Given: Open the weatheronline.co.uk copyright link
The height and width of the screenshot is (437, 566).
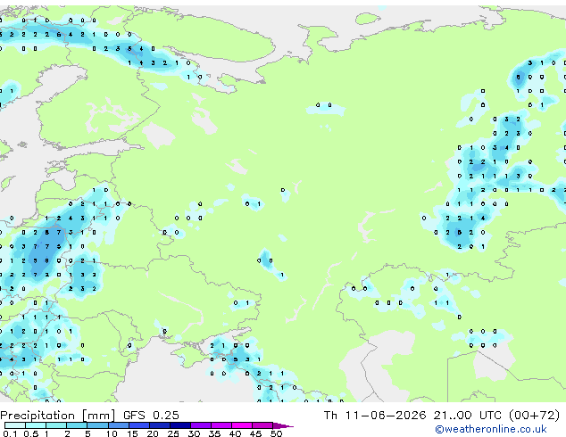Looking at the screenshot, I should pyautogui.click(x=490, y=429).
